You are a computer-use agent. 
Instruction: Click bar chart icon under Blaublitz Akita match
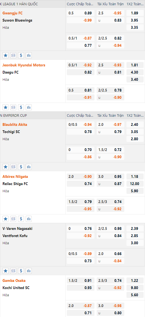coord(29,167)
